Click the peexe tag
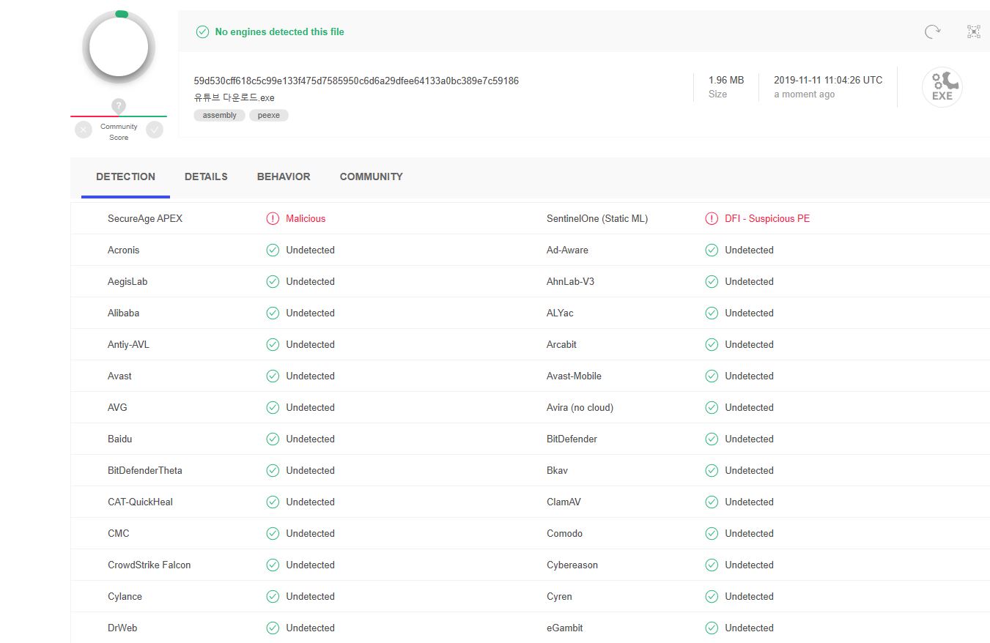This screenshot has height=643, width=990. [269, 115]
